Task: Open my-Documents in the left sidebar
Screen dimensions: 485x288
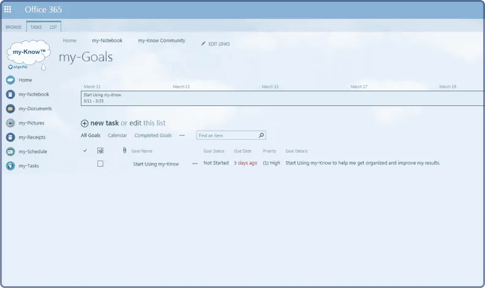Action: [36, 108]
